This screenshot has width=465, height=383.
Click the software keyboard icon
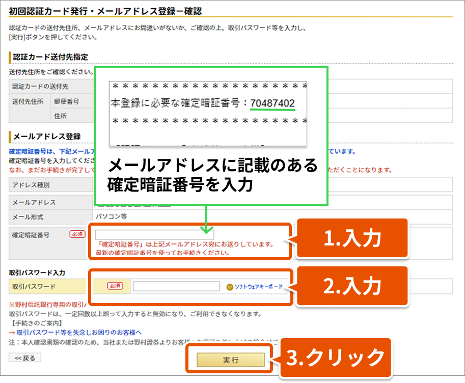pos(230,287)
